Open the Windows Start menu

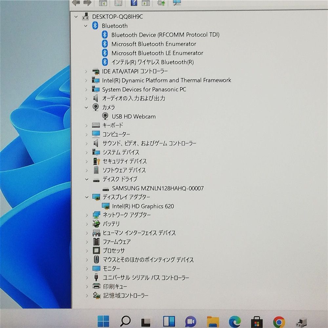pos(103,321)
